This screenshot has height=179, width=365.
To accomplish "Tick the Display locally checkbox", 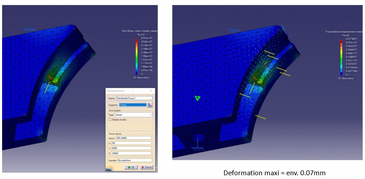I will 110,120.
